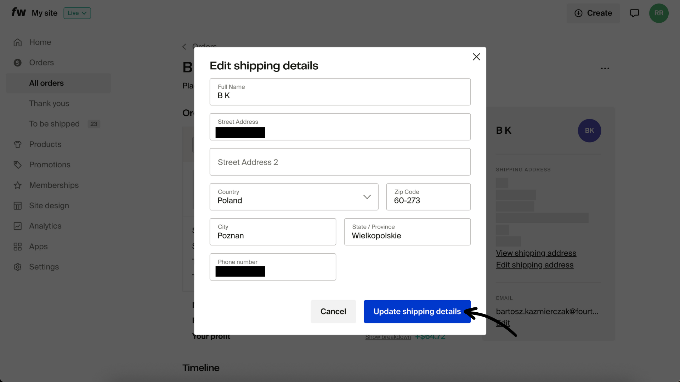
Task: Open the order options ellipsis menu
Action: pos(605,68)
